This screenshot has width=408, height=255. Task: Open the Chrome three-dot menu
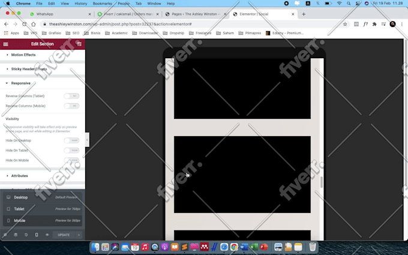(x=402, y=24)
